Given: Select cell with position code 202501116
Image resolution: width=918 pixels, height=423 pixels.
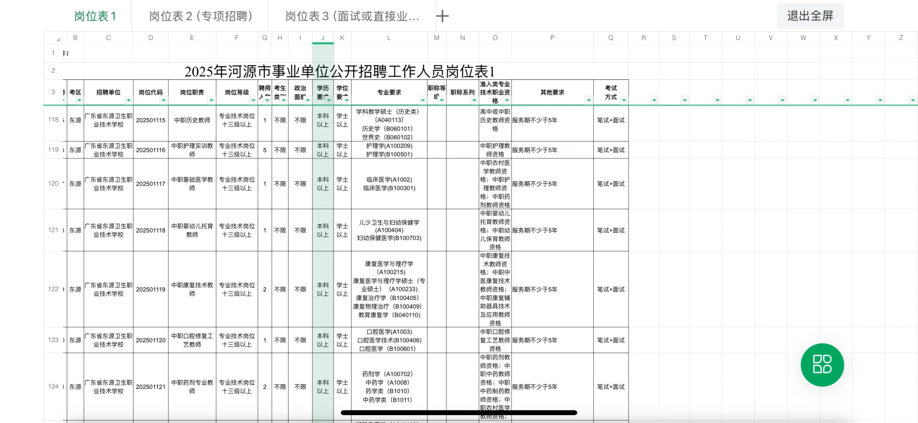Looking at the screenshot, I should pos(151,150).
